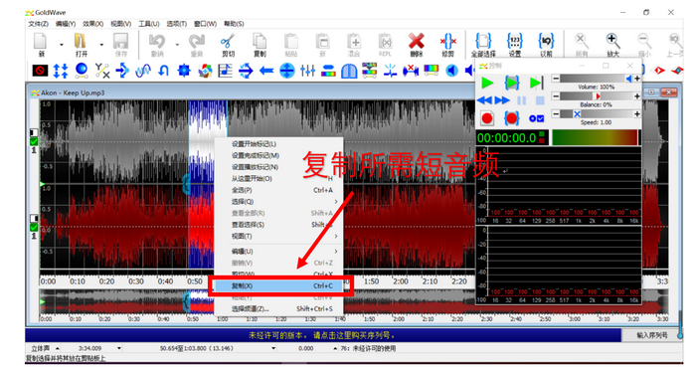Click the Speed minus button
The height and width of the screenshot is (367, 695).
[x=556, y=114]
